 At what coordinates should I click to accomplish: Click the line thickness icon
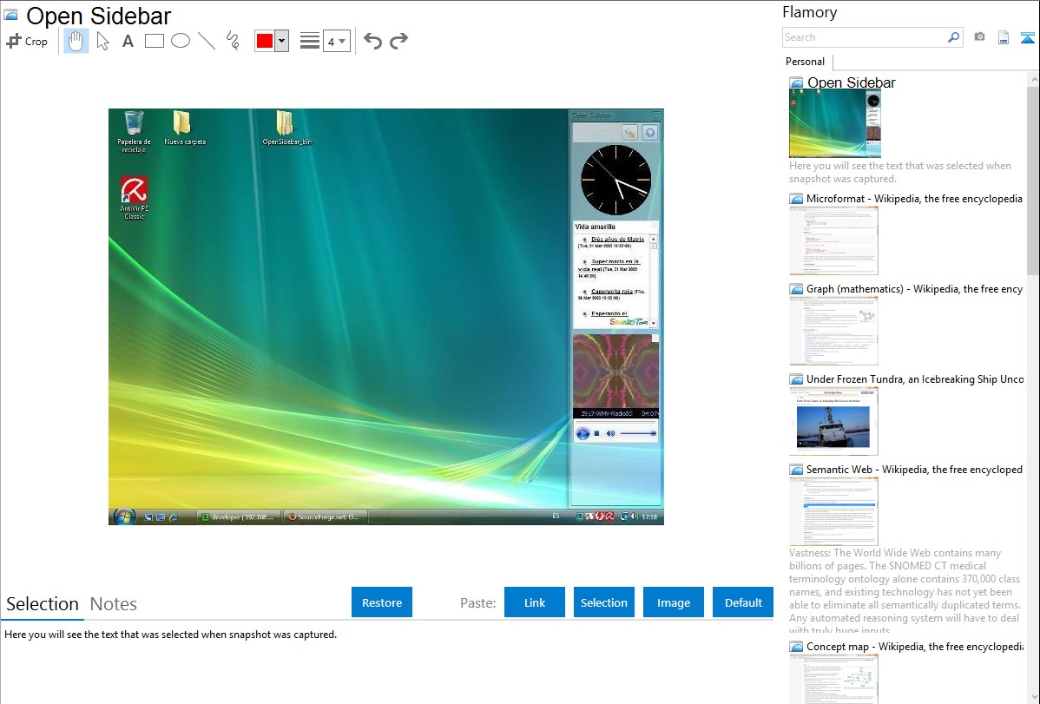[x=310, y=41]
